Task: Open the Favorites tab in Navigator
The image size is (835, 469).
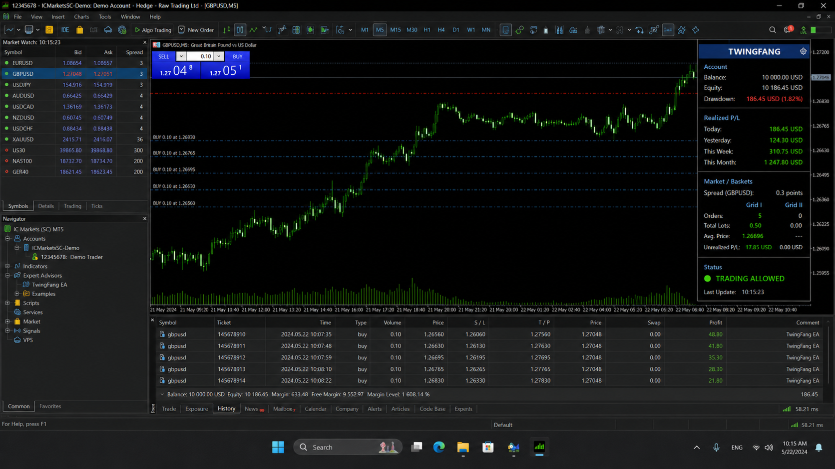Action: (x=50, y=406)
